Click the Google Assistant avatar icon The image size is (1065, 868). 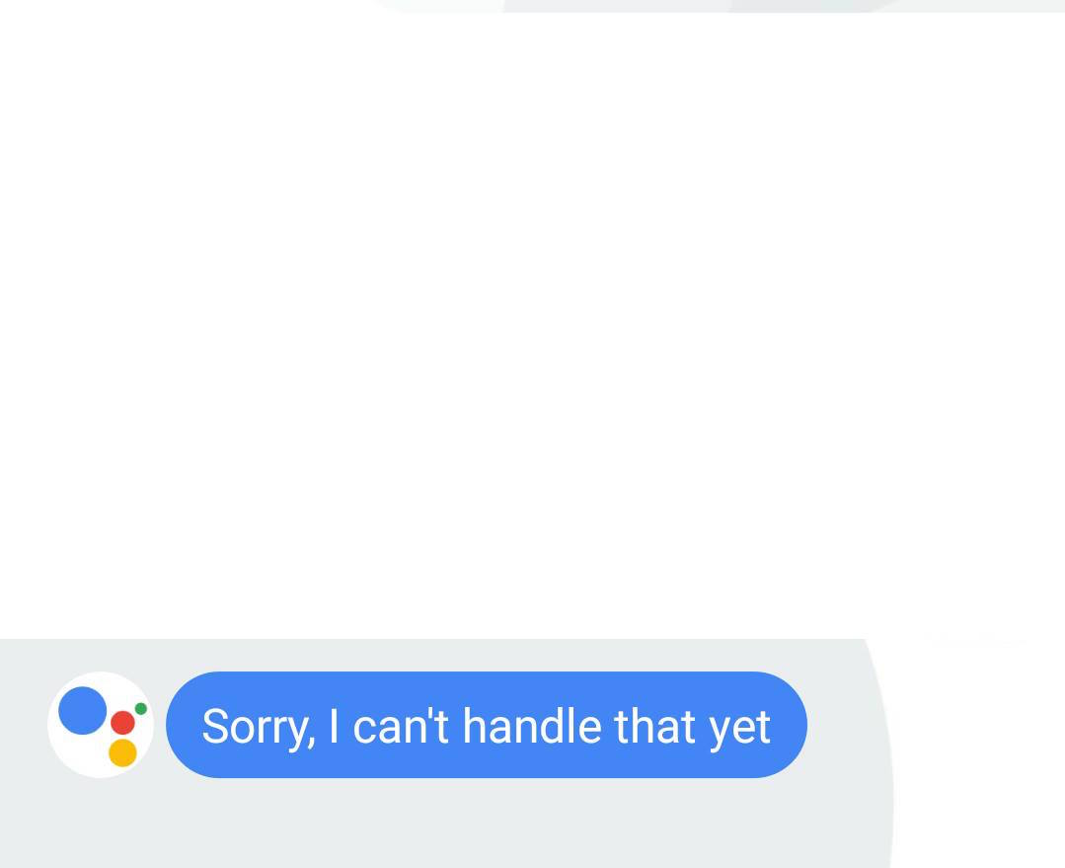[x=101, y=725]
